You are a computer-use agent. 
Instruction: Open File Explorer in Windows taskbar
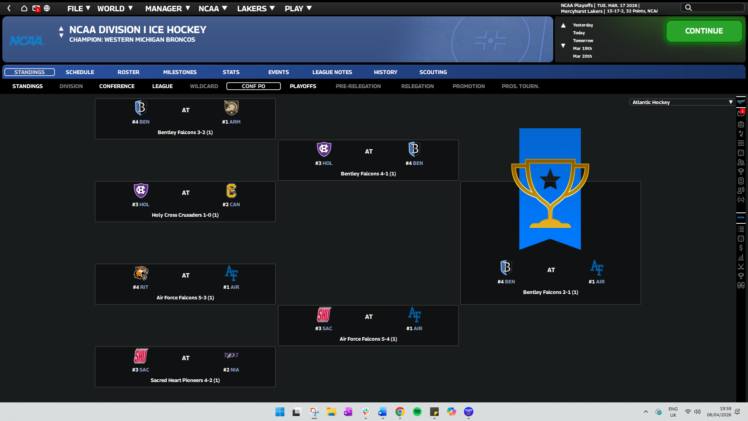click(332, 412)
